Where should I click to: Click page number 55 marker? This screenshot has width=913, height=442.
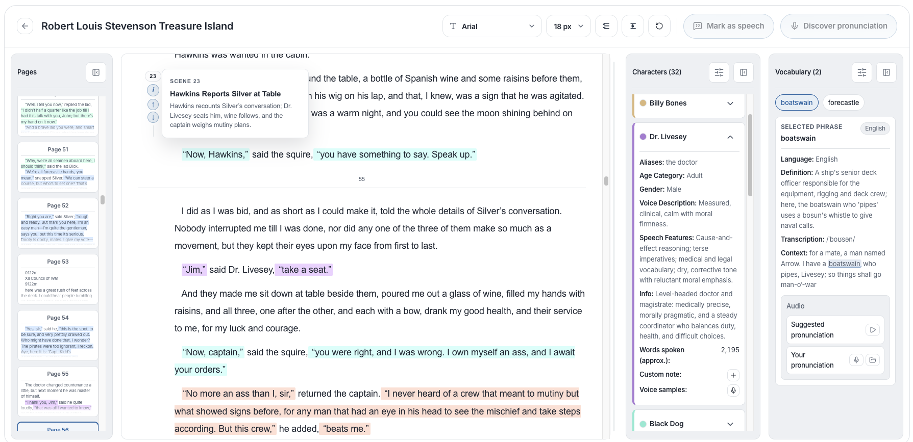(x=362, y=179)
